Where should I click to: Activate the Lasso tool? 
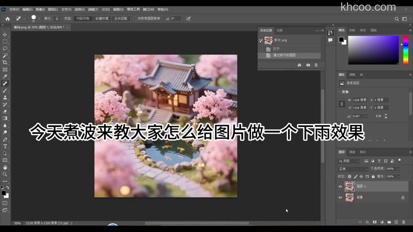[x=5, y=48]
